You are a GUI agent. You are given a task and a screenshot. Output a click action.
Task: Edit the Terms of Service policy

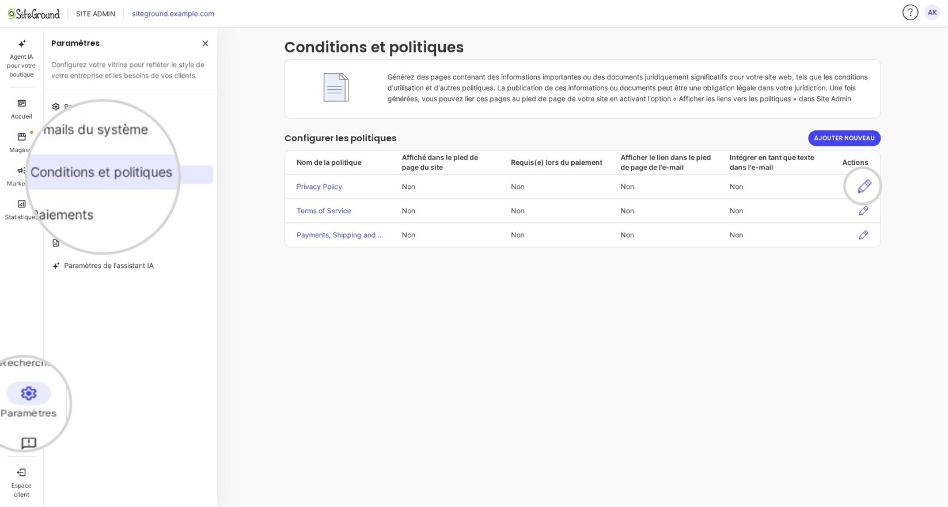pyautogui.click(x=863, y=211)
